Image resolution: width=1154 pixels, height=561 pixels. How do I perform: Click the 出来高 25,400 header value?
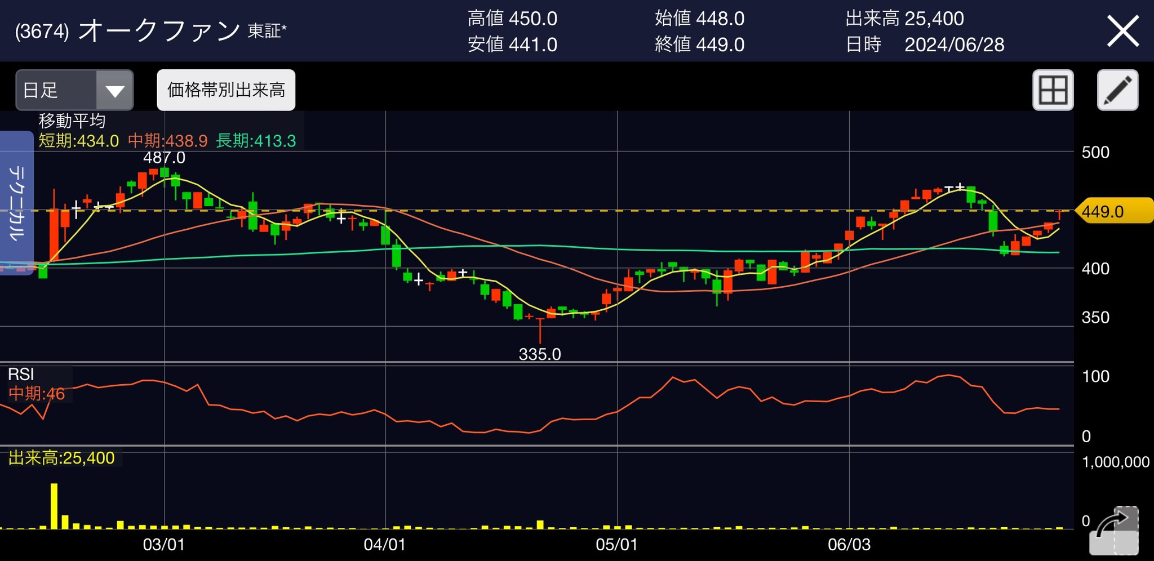point(904,19)
